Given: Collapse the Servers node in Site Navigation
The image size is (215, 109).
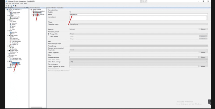Looking at the screenshot, I should click(8, 15).
